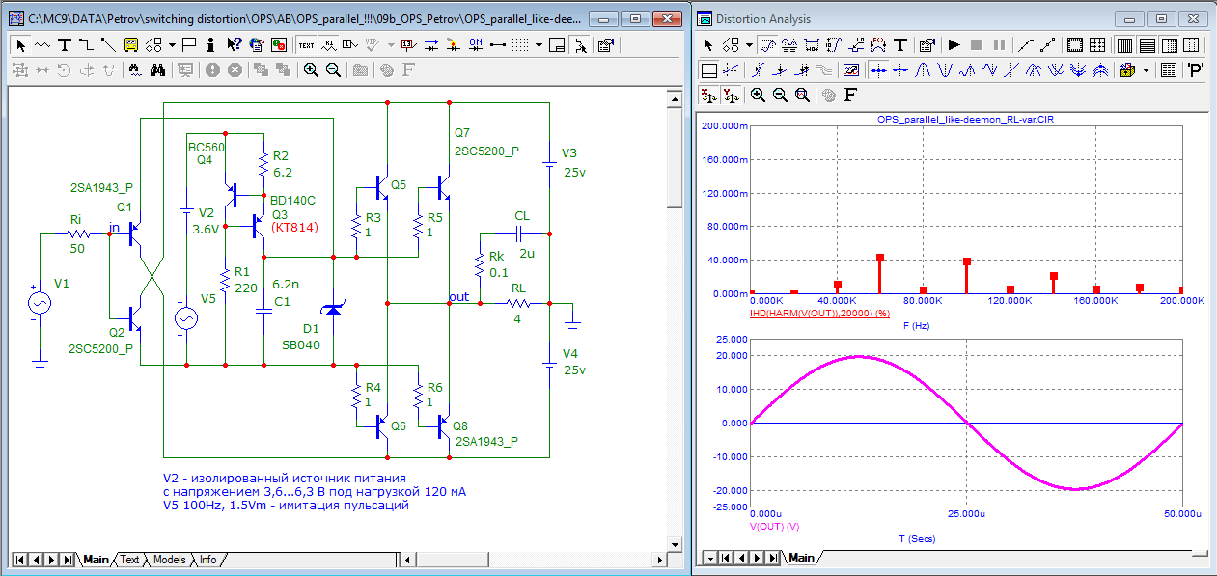Click the Run analysis play button
The width and height of the screenshot is (1217, 576).
(x=954, y=44)
